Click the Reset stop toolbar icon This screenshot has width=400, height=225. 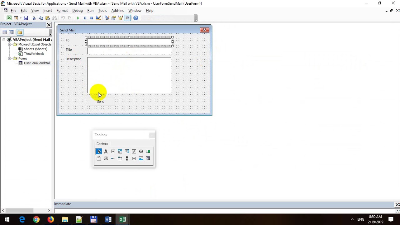[x=92, y=18]
